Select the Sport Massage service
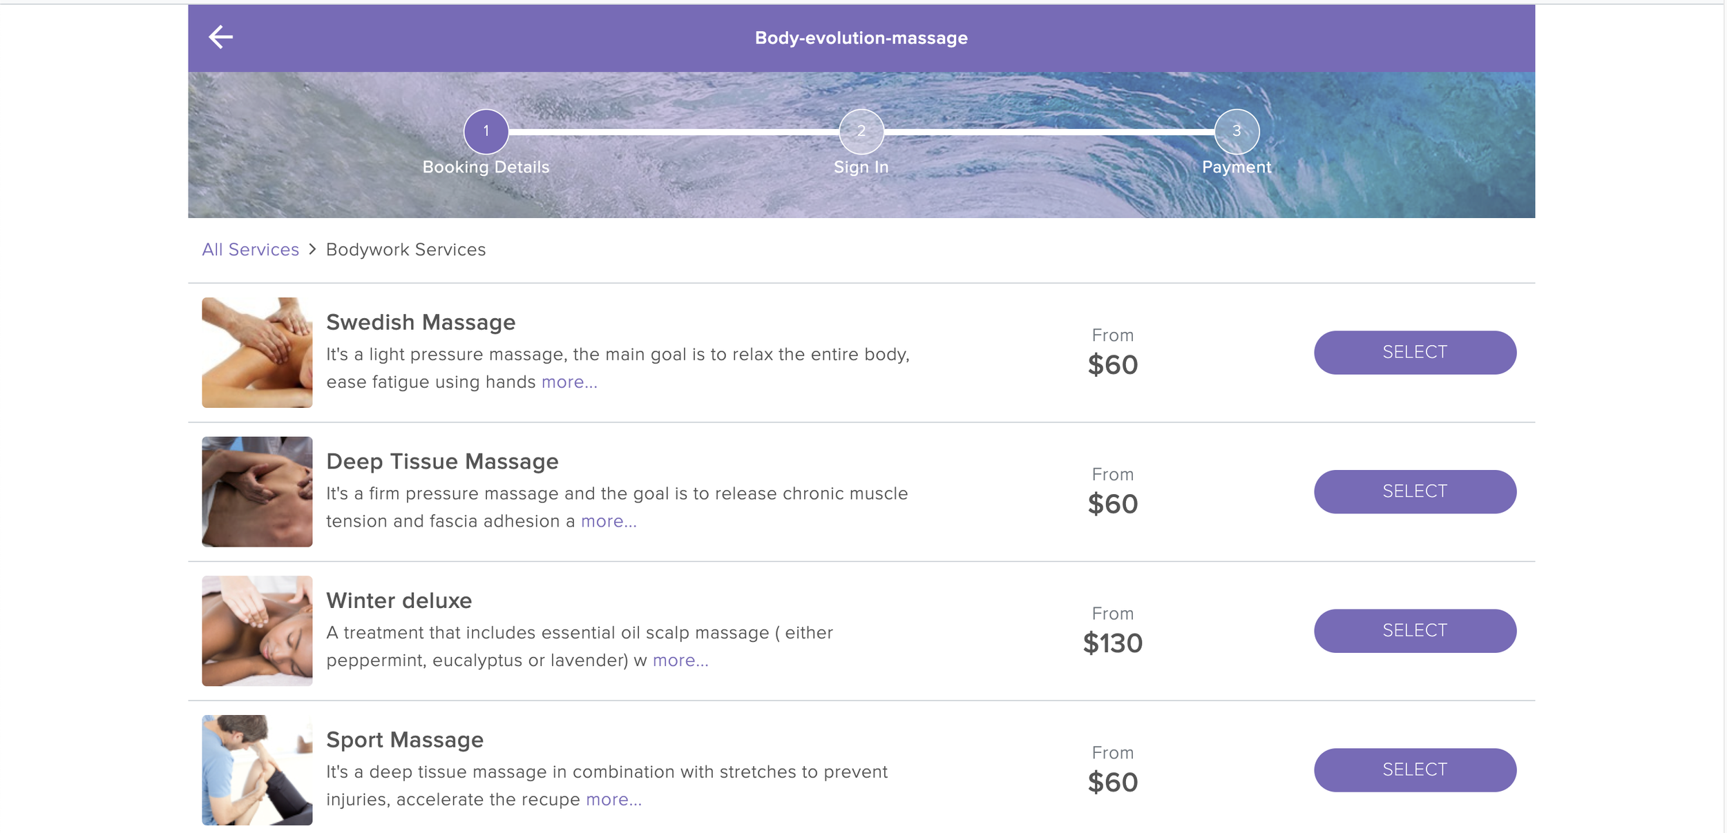The width and height of the screenshot is (1727, 833). click(x=1414, y=770)
